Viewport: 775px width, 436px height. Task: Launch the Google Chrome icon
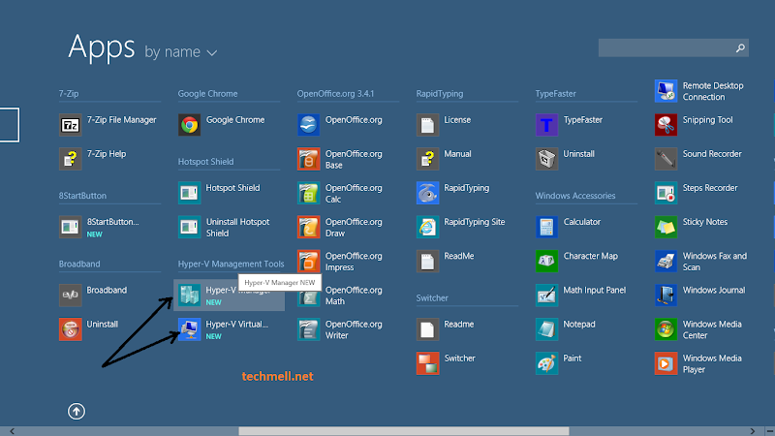189,125
